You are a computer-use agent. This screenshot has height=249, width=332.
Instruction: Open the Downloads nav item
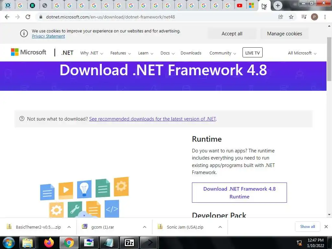pos(191,53)
